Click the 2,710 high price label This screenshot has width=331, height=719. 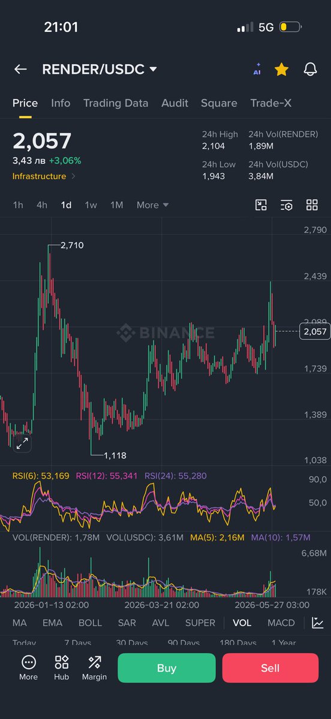72,245
